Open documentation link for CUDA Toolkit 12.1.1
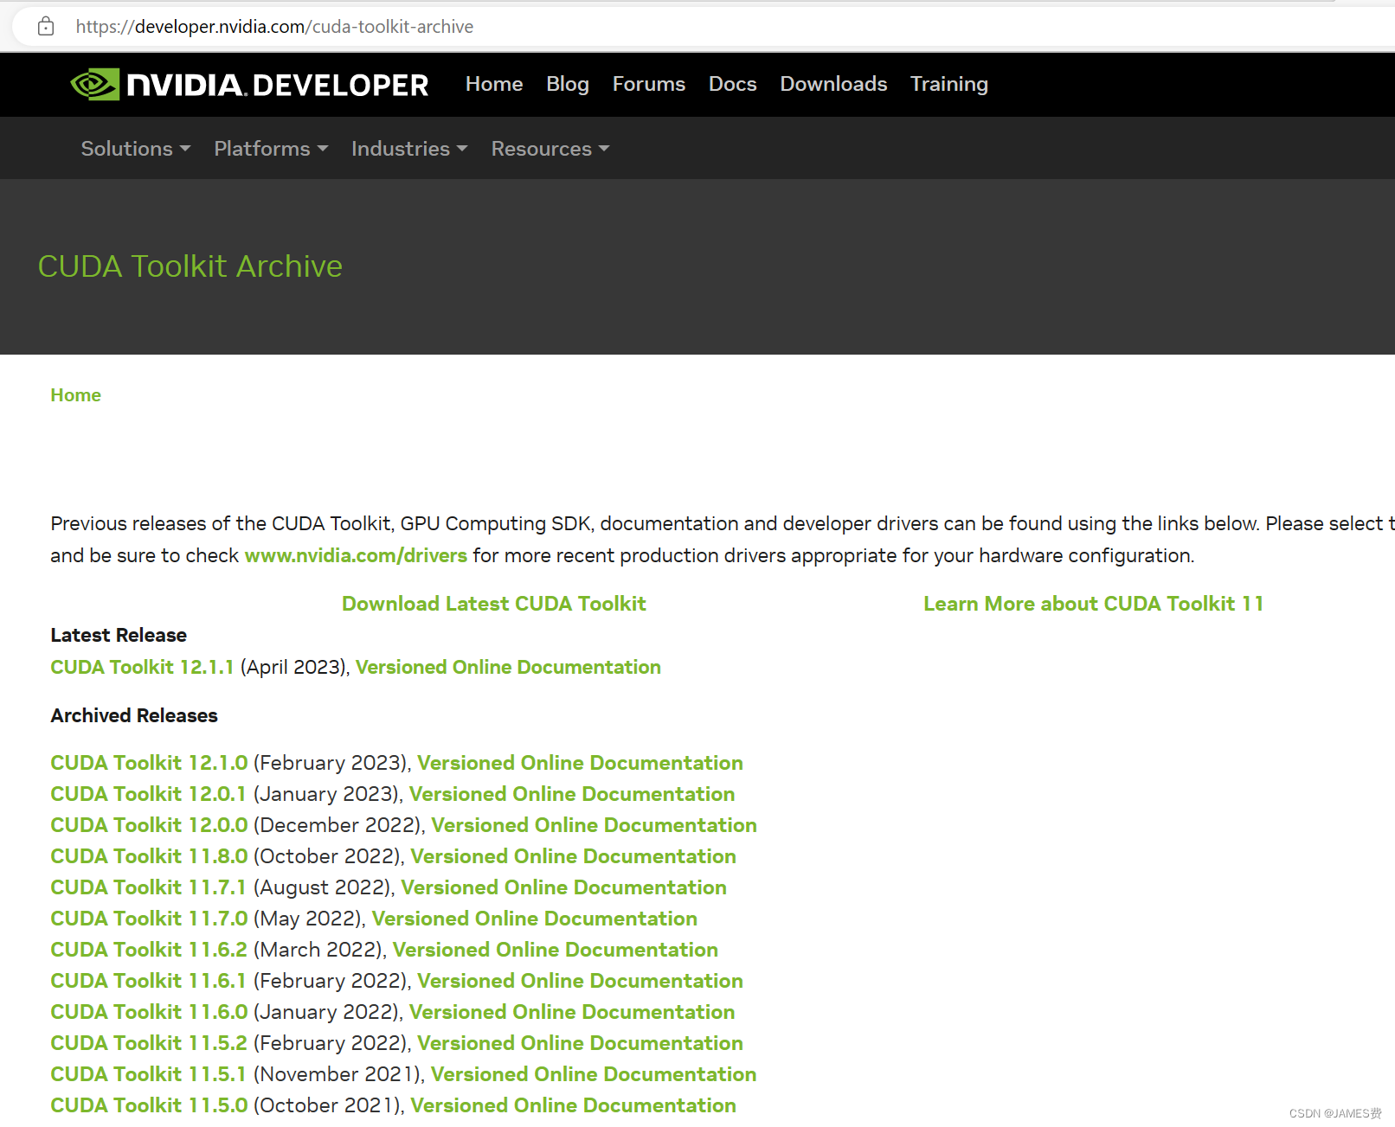This screenshot has width=1395, height=1127. (508, 667)
